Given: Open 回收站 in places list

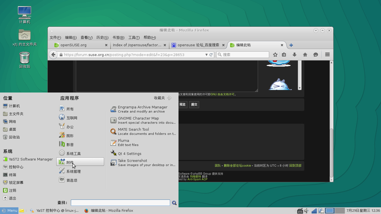Looking at the screenshot, I should coord(11,137).
